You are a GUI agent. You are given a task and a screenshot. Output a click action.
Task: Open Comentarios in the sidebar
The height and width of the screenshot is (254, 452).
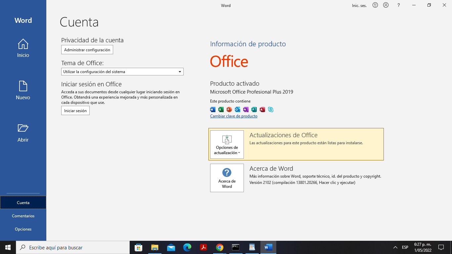pyautogui.click(x=23, y=216)
